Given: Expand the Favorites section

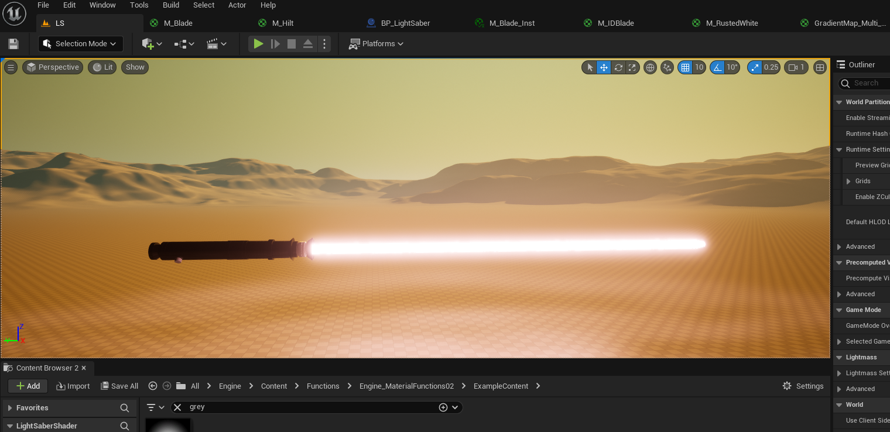Looking at the screenshot, I should coord(10,408).
